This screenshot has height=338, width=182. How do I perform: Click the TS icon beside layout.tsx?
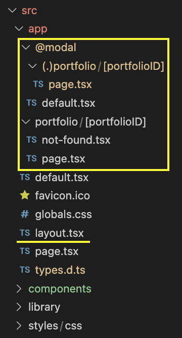tap(25, 233)
